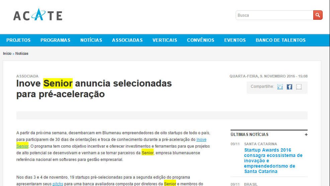Open the Convênios menu item
This screenshot has height=186, width=330.
click(x=200, y=40)
